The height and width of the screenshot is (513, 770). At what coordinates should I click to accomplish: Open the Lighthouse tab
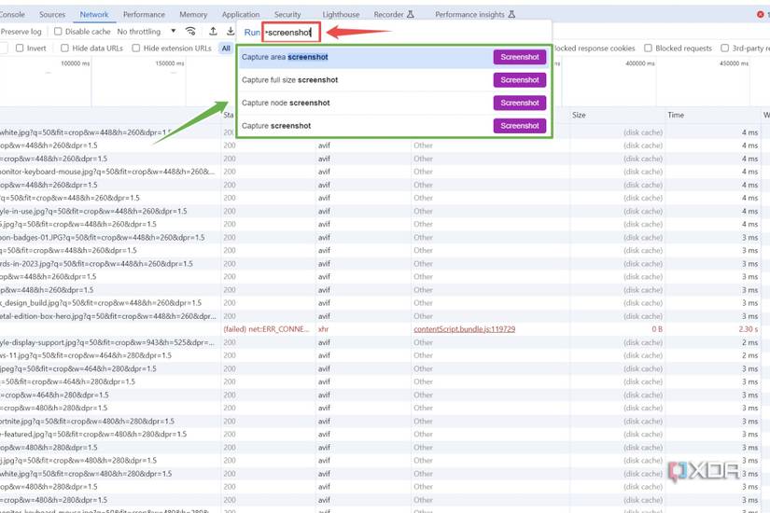(x=341, y=14)
